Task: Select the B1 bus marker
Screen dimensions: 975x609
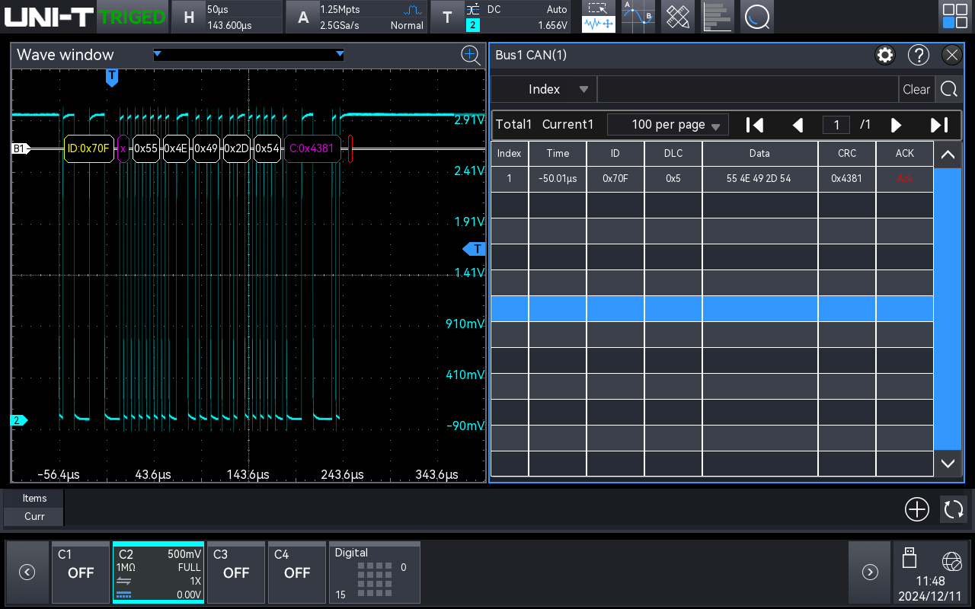Action: [21, 148]
